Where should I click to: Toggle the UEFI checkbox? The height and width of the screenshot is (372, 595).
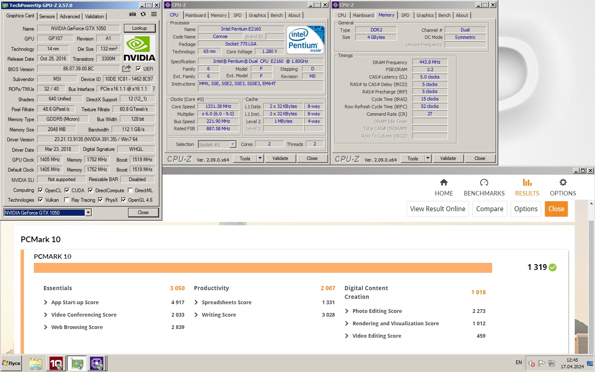click(x=138, y=69)
